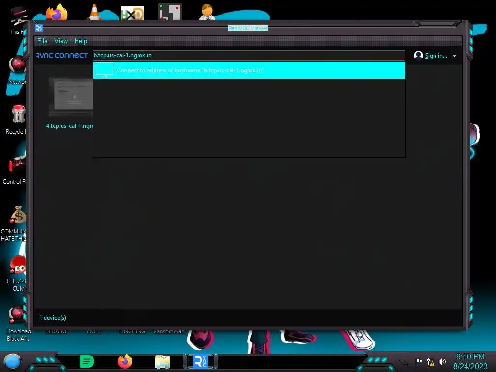Click the RealVNC Viewer title bar icon
Image resolution: width=496 pixels, height=372 pixels.
(39, 28)
